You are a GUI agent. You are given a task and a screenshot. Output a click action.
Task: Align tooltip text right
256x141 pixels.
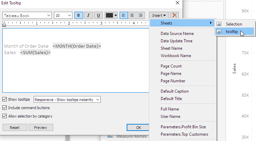140,15
